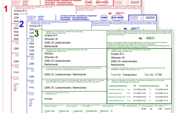Select document number 00055 on the blue copy
176x113 pixels.
[x=150, y=18]
